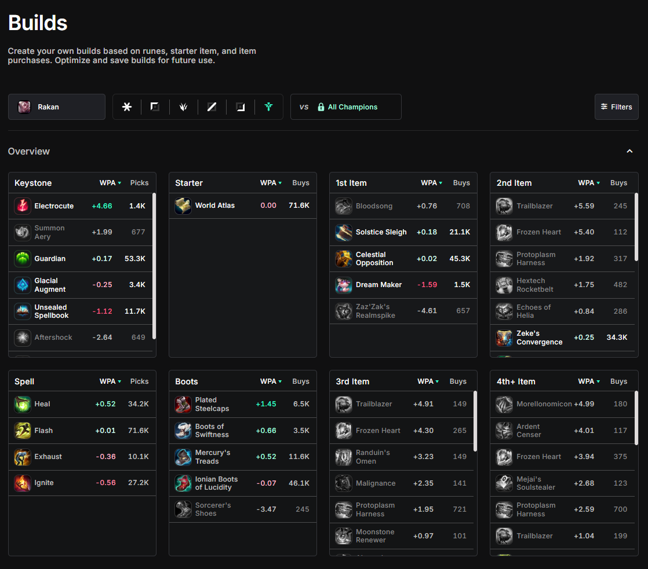Click the Electrocute keystone icon
This screenshot has height=569, width=648.
[23, 206]
